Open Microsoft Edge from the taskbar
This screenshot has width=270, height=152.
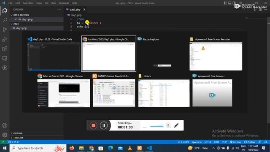coord(111,148)
